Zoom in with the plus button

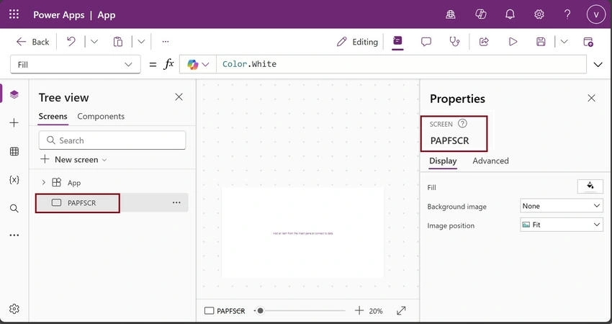point(359,311)
